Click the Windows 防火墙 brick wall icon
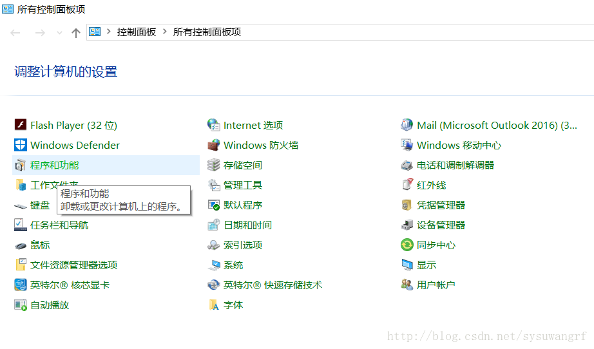The width and height of the screenshot is (594, 349). tap(214, 145)
